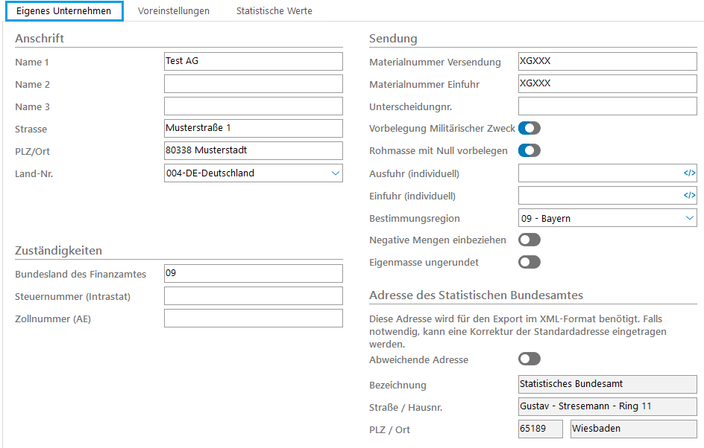Open code editor icon for Ausfuhr (individuell)

[x=688, y=173]
